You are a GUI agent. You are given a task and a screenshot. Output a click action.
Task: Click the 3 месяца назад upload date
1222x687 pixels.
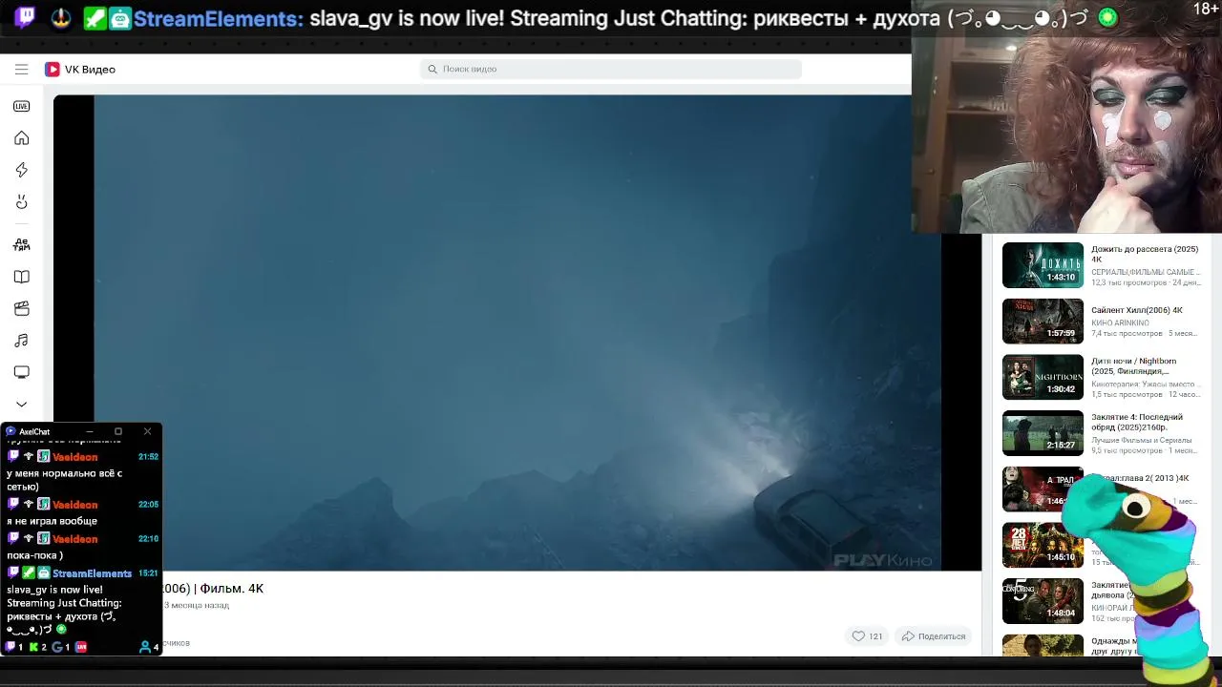(197, 605)
